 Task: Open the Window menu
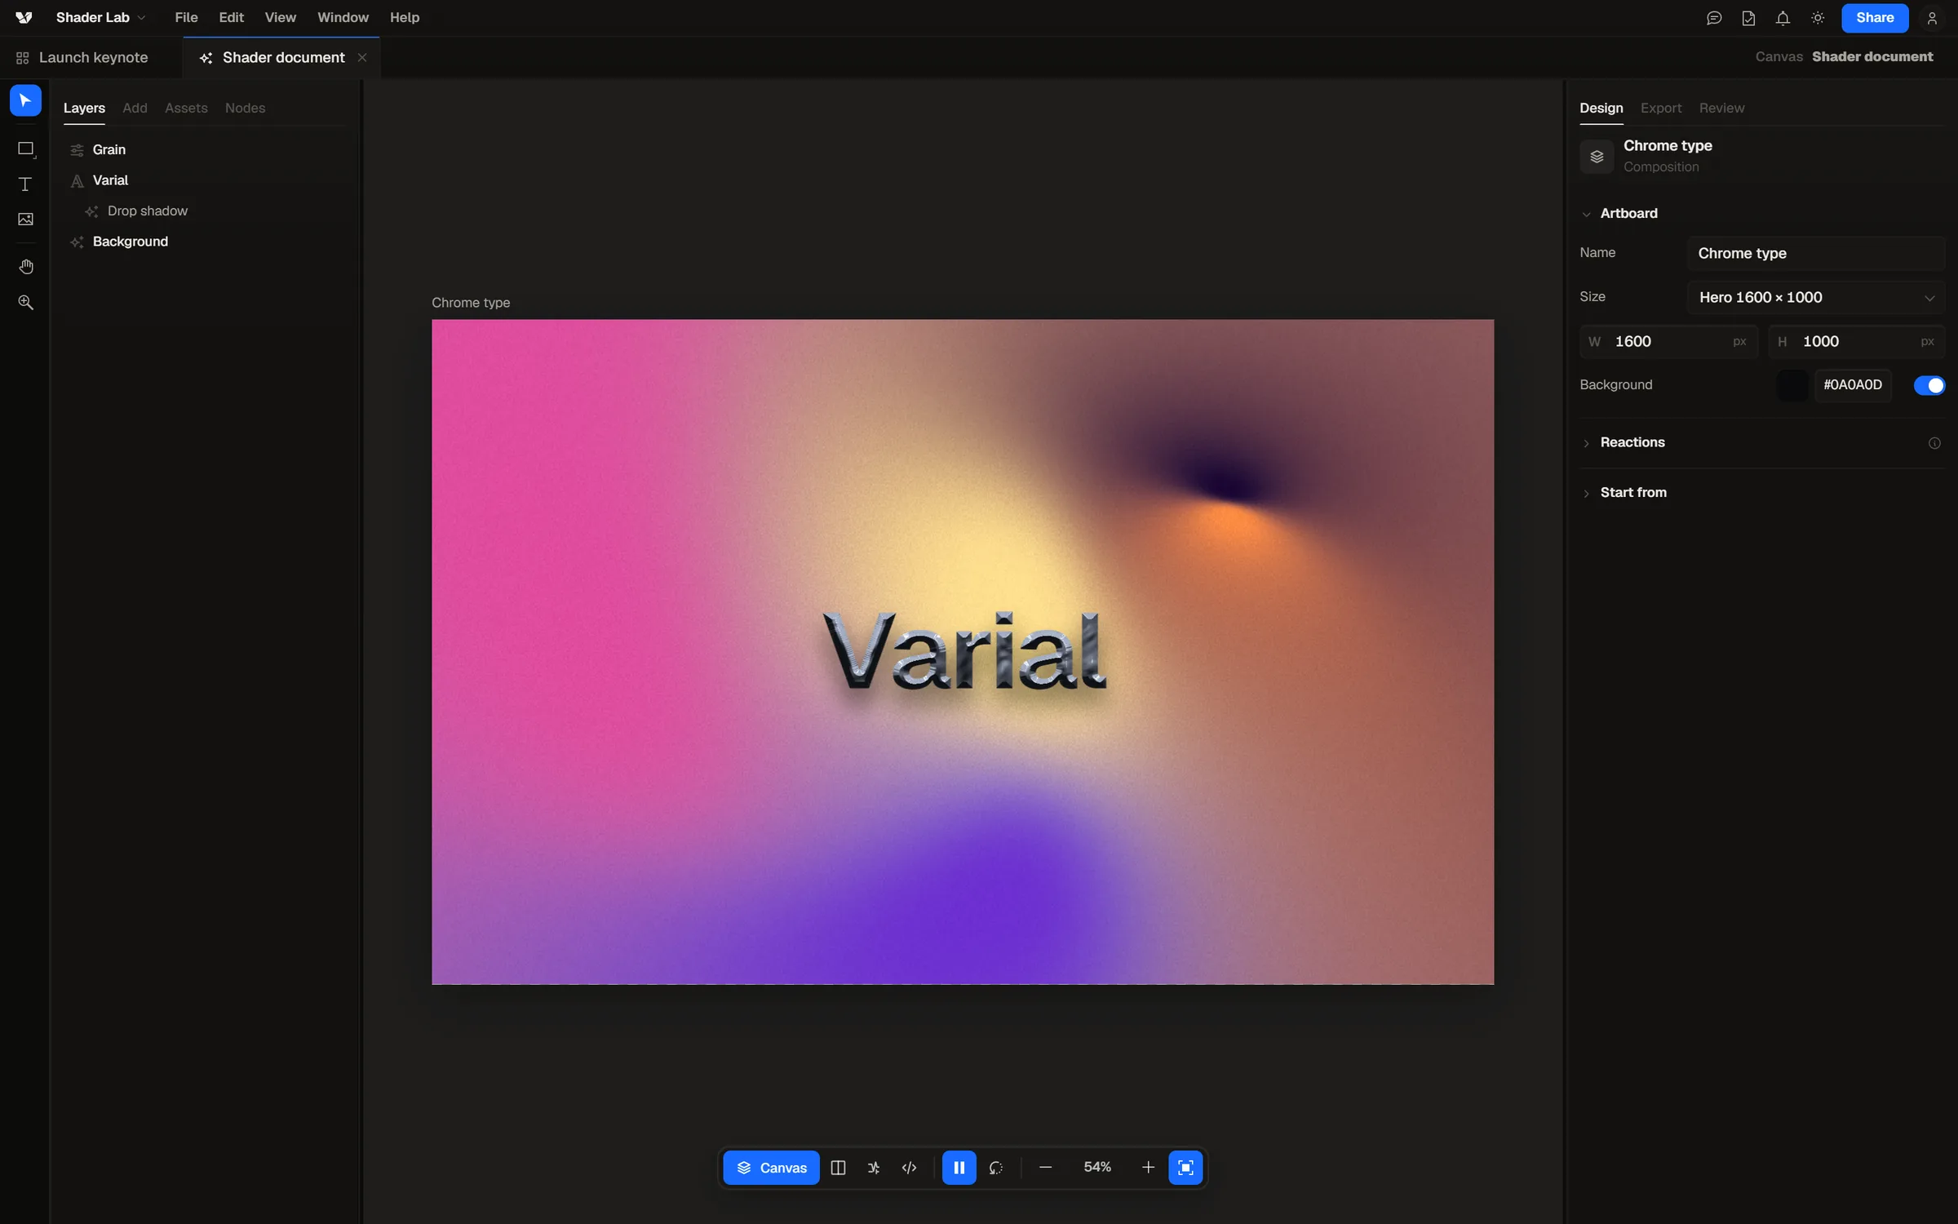point(343,18)
